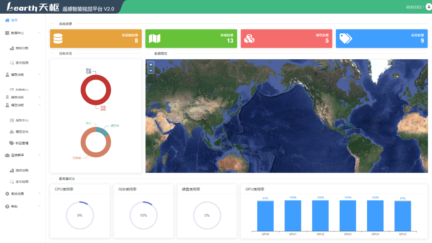Open 变化检测 under 遥感解译
The height and width of the screenshot is (243, 432).
[22, 182]
